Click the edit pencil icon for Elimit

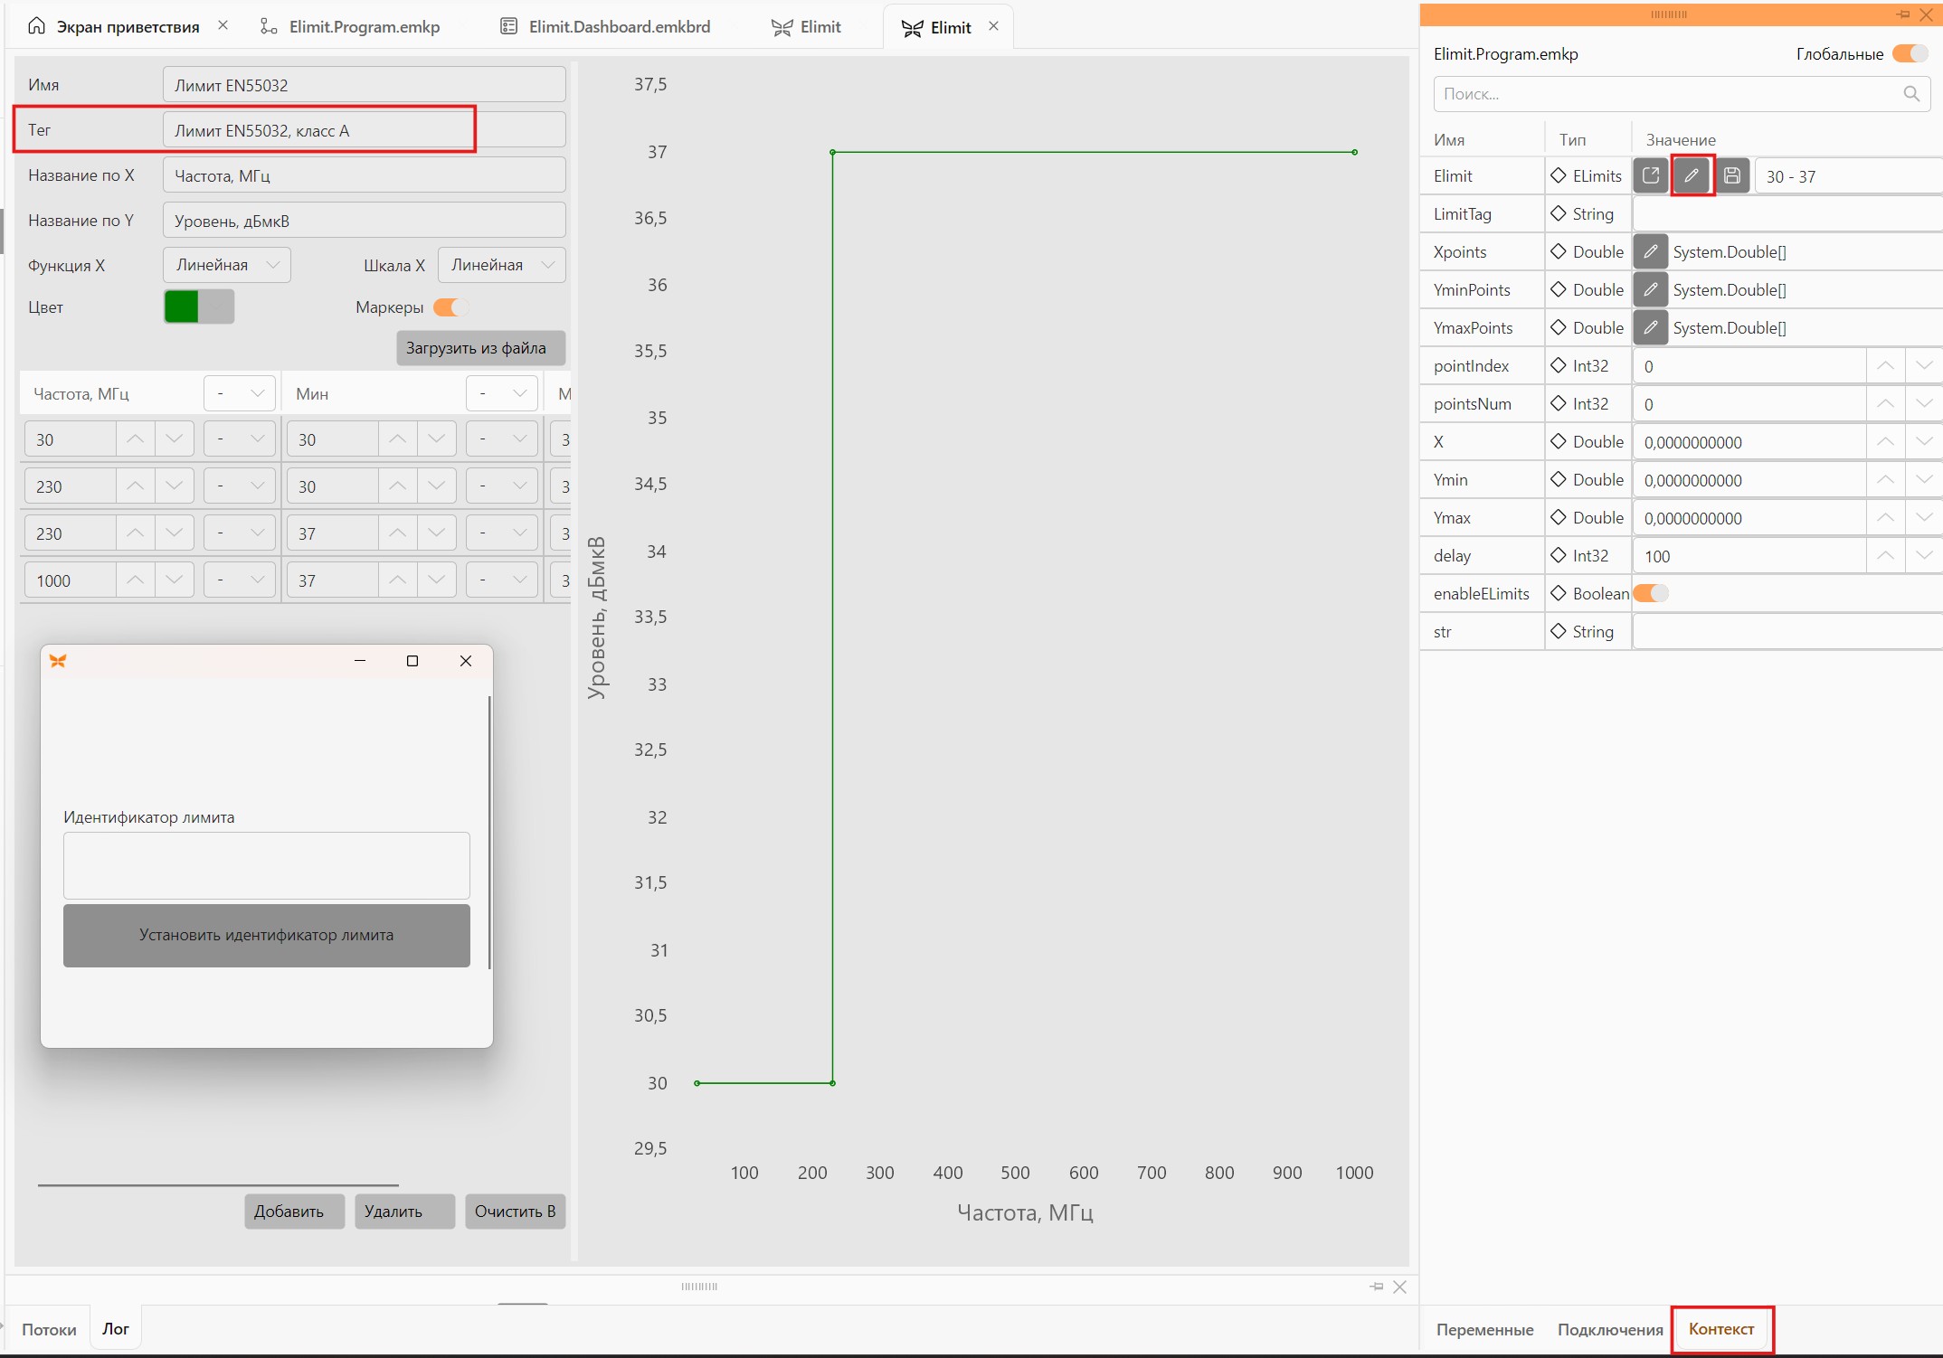[1691, 175]
